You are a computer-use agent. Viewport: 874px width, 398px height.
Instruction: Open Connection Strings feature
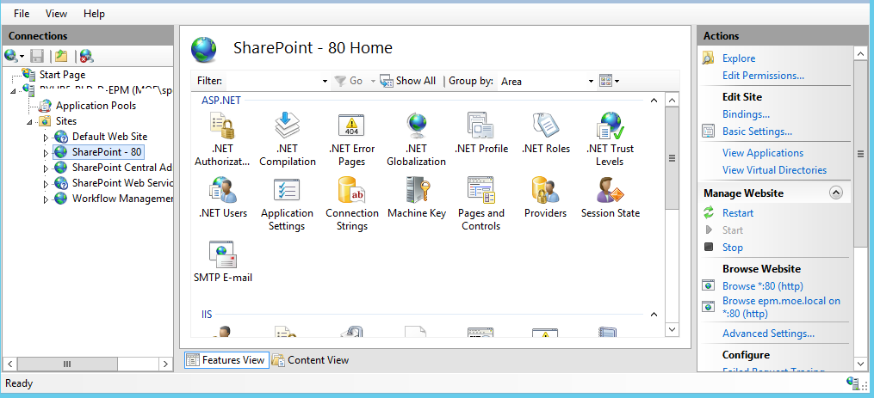pyautogui.click(x=351, y=190)
